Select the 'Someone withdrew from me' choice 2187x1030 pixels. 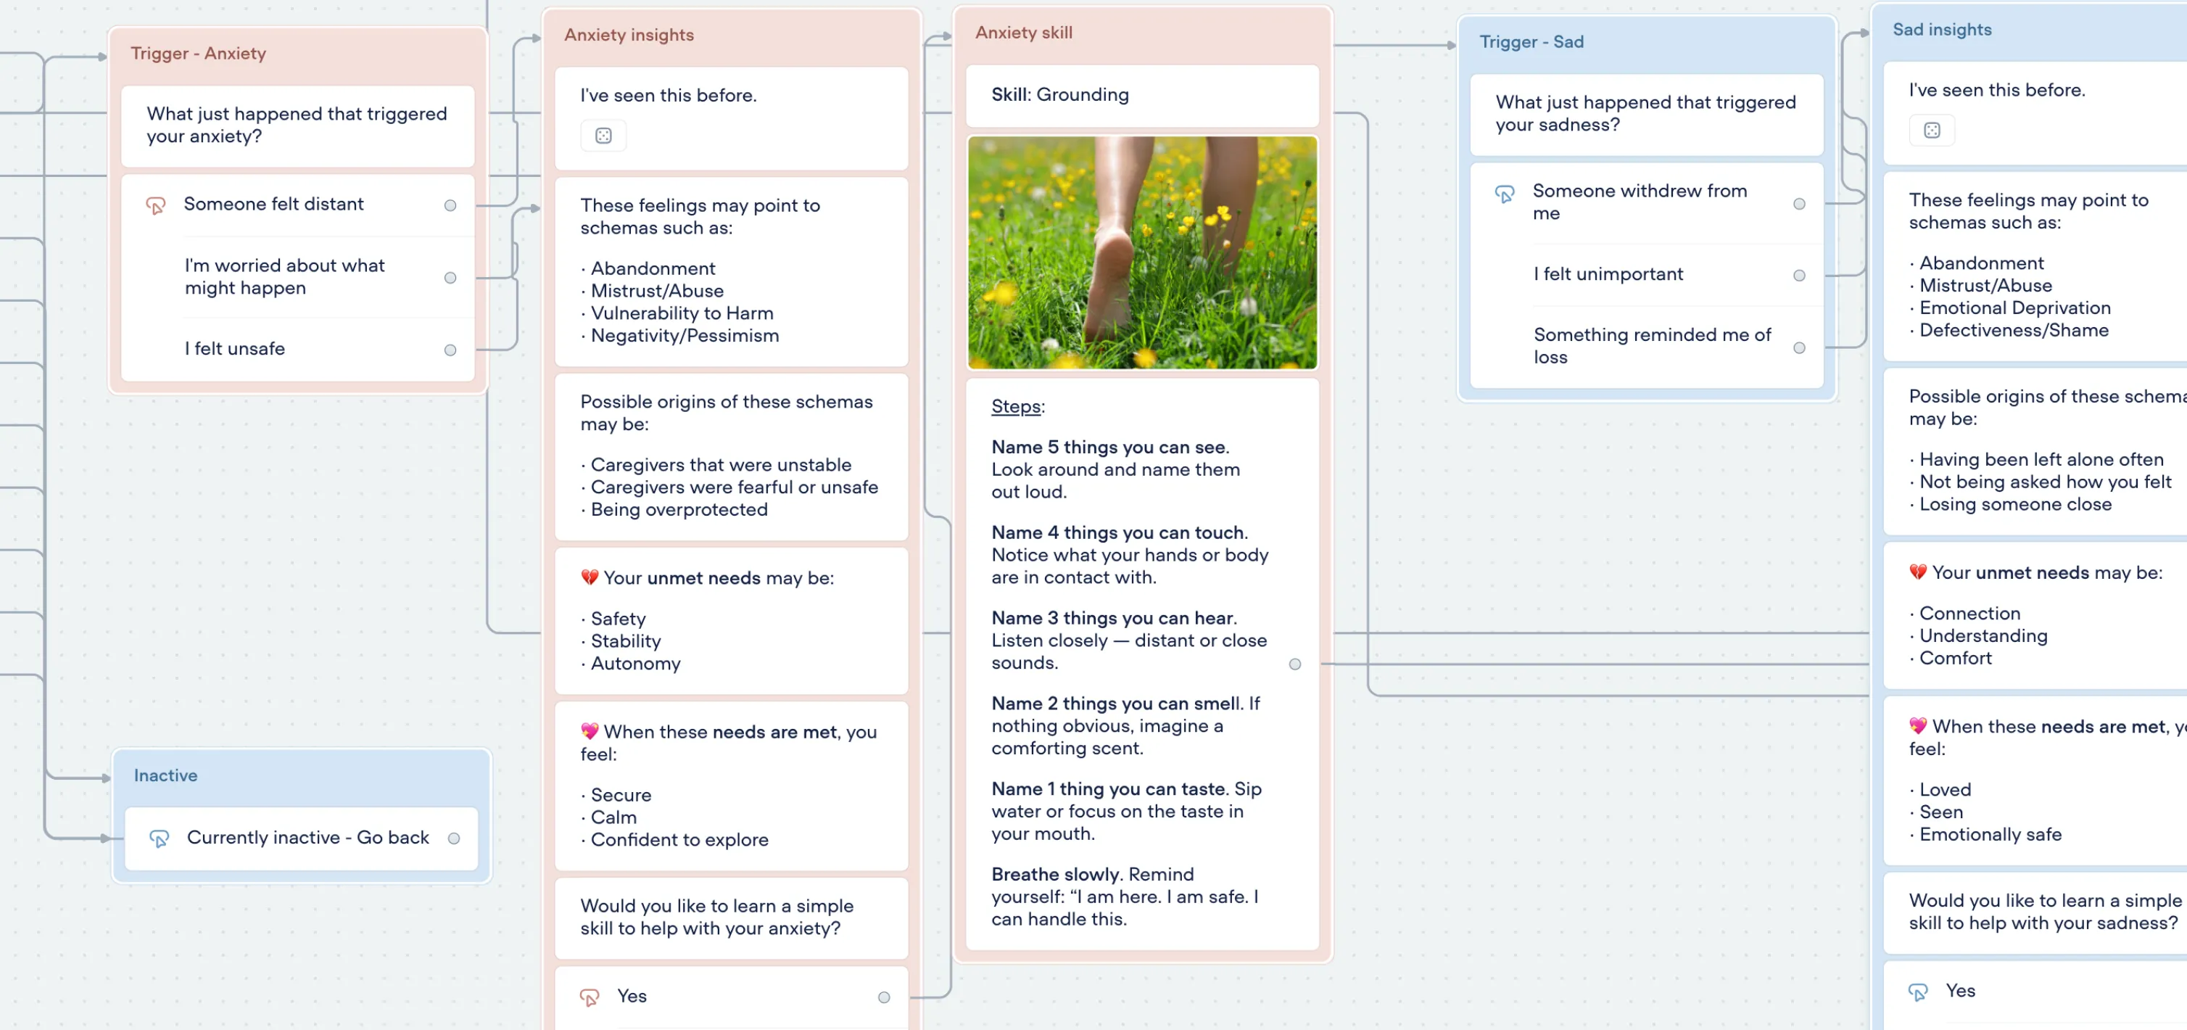[x=1646, y=203]
